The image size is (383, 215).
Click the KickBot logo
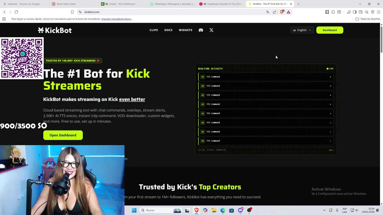55,30
